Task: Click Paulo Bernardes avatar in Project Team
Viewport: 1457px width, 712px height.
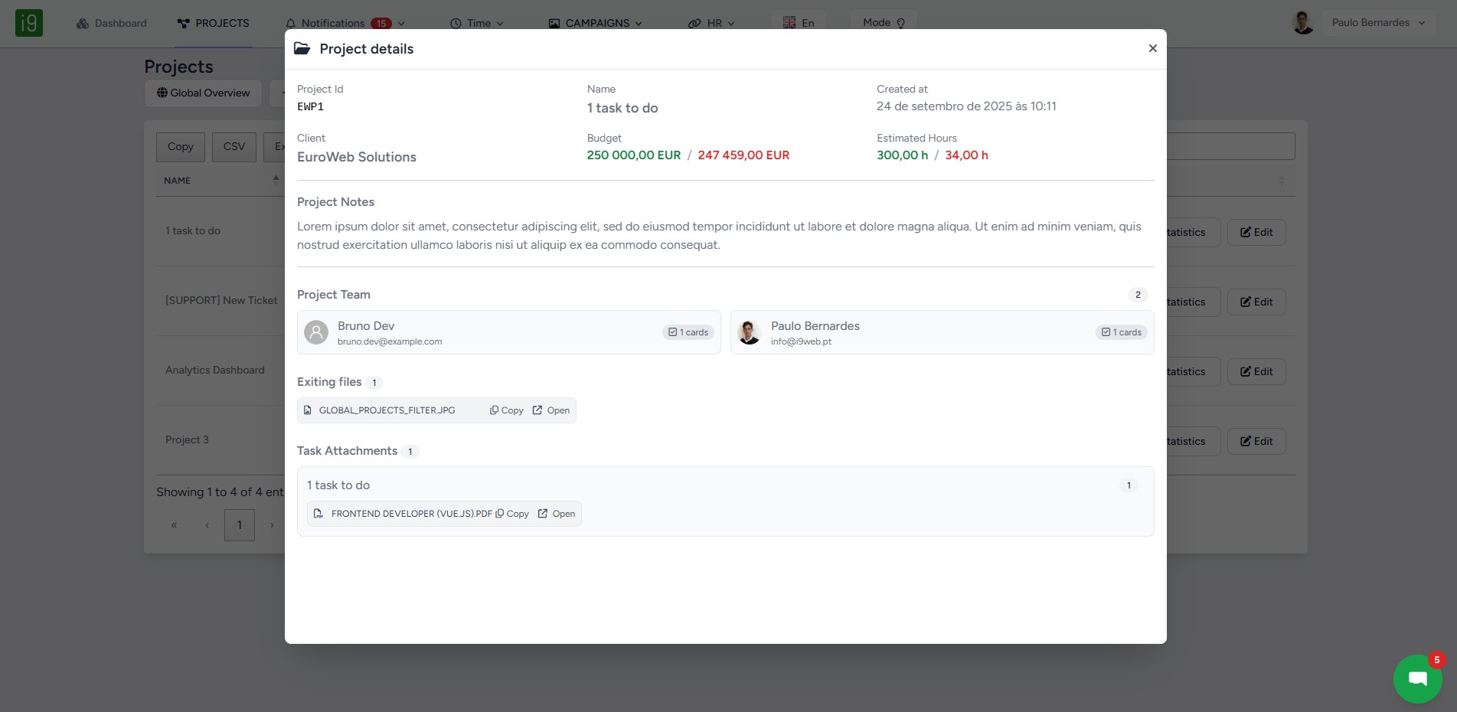Action: (748, 332)
